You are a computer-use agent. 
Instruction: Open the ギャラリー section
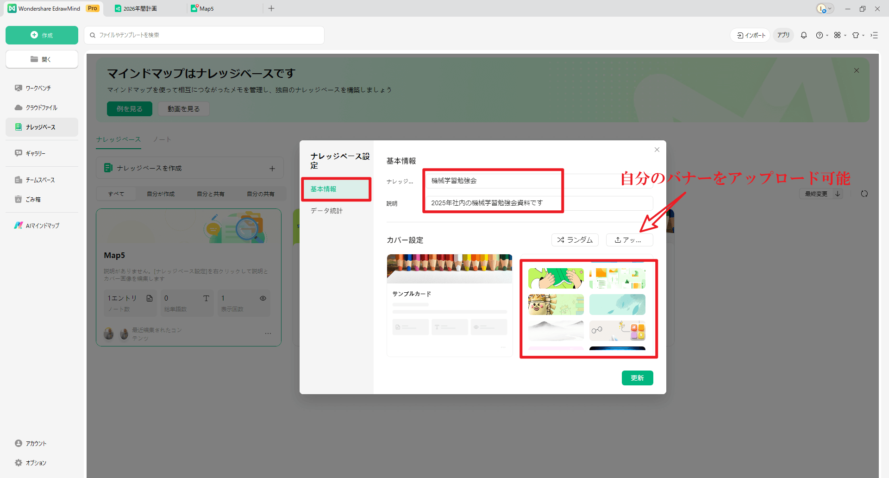(36, 153)
